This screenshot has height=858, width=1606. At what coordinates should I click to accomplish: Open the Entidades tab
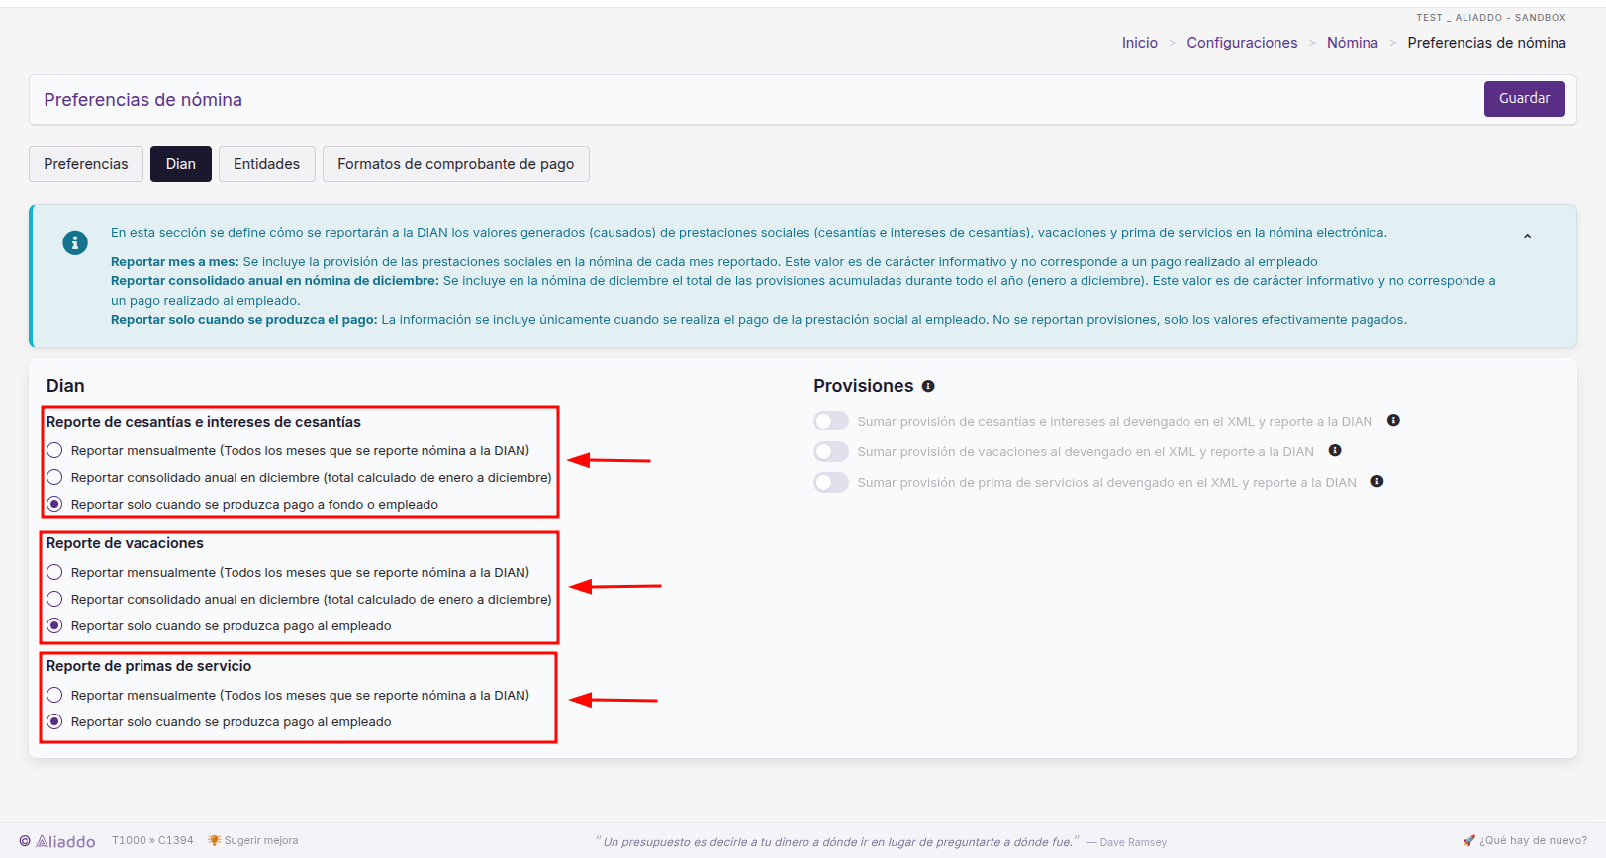[x=266, y=164]
